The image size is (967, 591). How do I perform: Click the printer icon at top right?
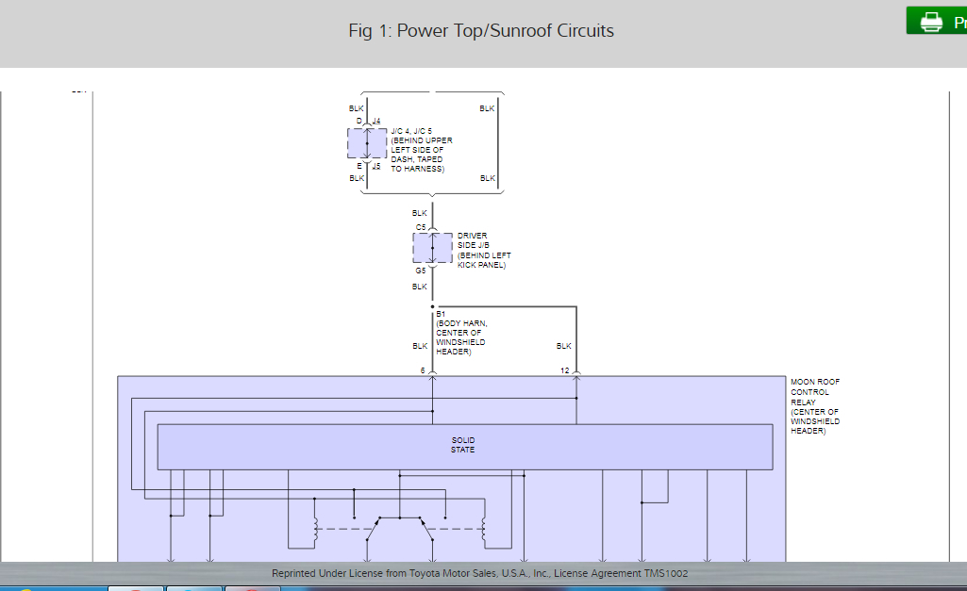pos(931,22)
